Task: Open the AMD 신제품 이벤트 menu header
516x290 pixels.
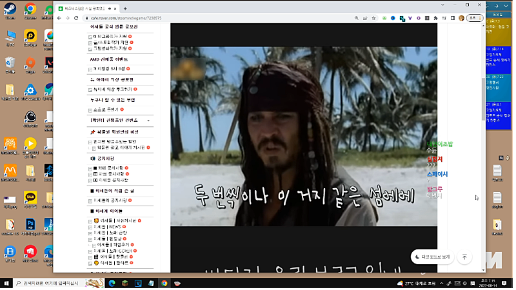Action: pos(109,59)
